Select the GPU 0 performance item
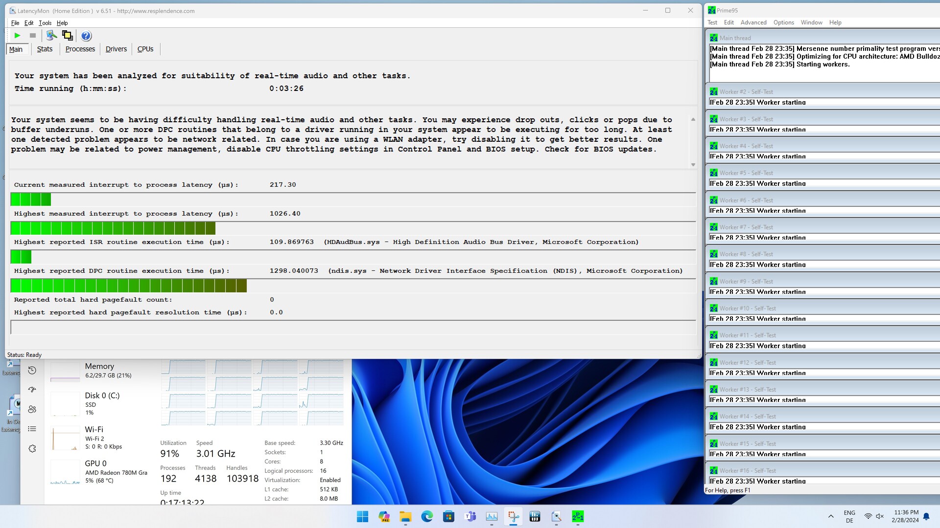This screenshot has height=528, width=940. 98,471
